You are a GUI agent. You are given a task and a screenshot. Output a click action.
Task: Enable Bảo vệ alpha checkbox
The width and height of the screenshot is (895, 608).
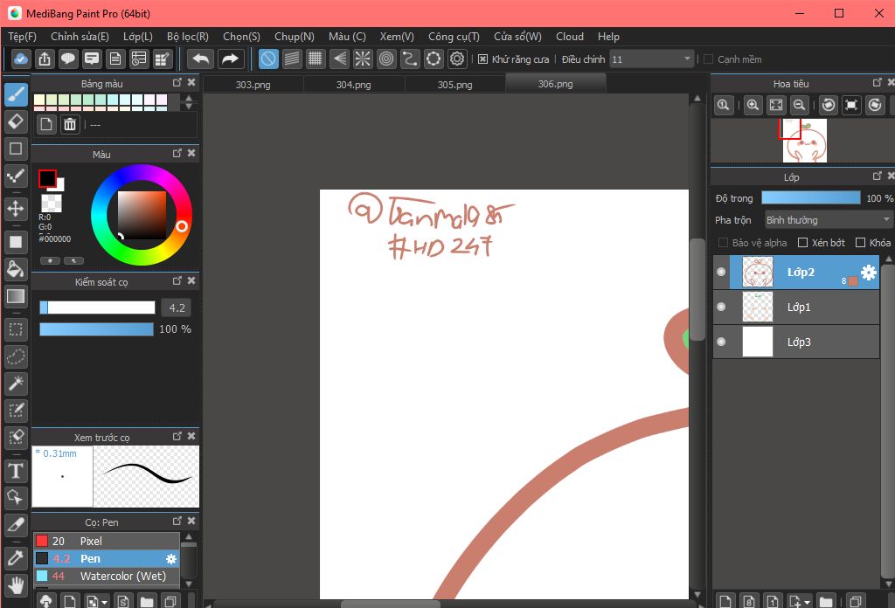[723, 243]
